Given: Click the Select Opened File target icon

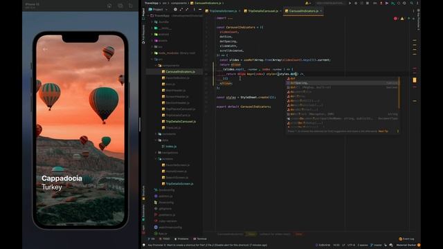Looking at the screenshot, I should tap(175, 9).
